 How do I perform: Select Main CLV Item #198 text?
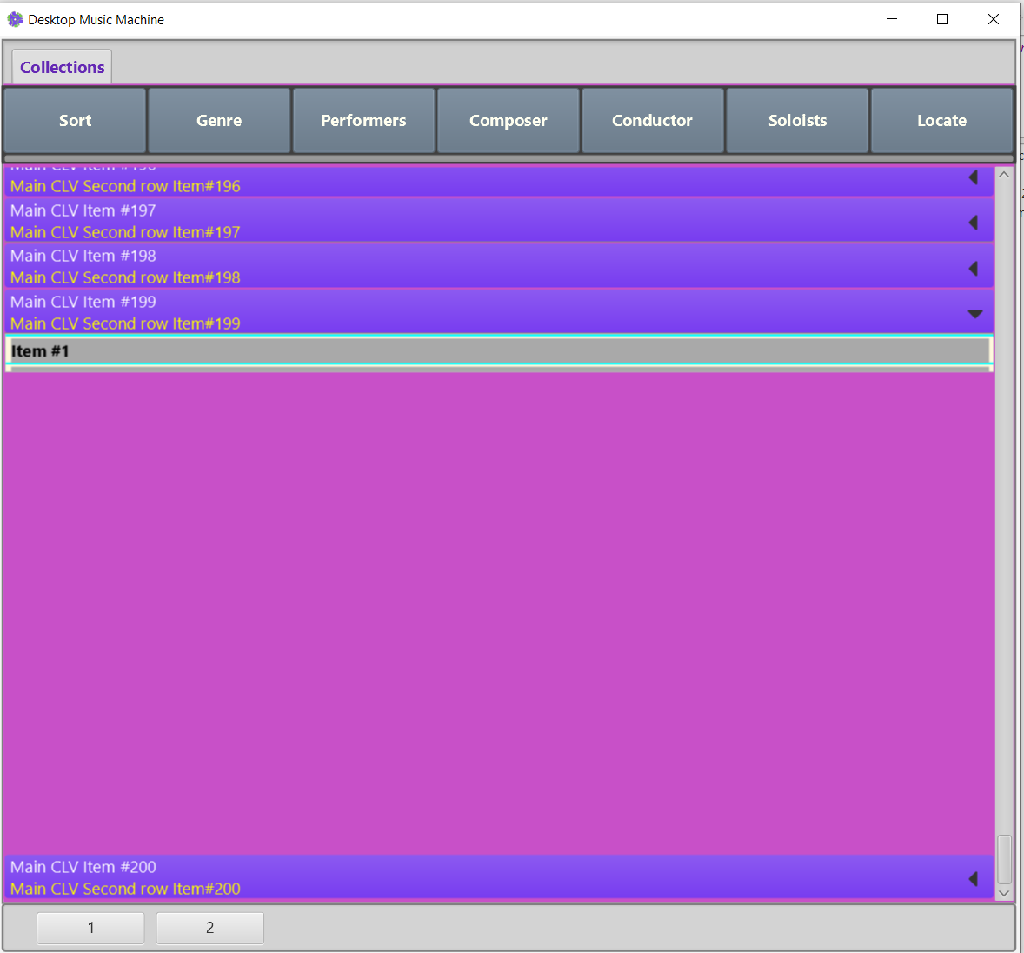(83, 256)
